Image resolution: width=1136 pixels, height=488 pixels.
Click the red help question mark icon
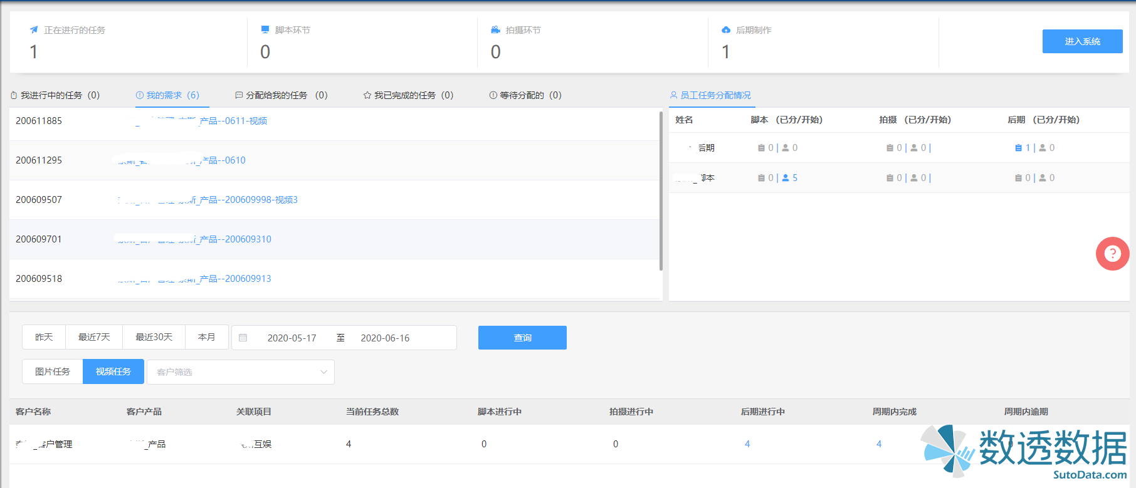coord(1112,254)
